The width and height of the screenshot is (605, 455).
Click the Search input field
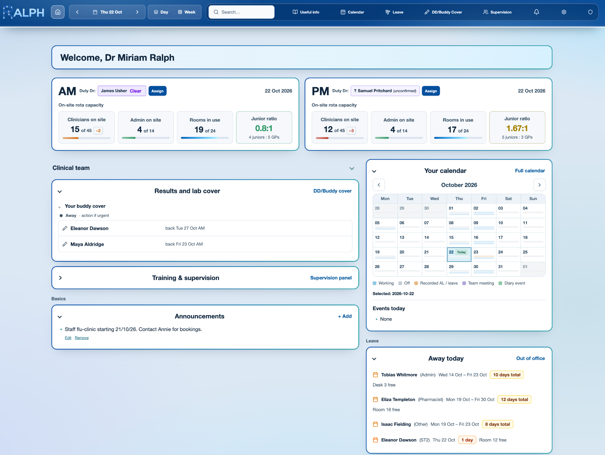pyautogui.click(x=241, y=12)
